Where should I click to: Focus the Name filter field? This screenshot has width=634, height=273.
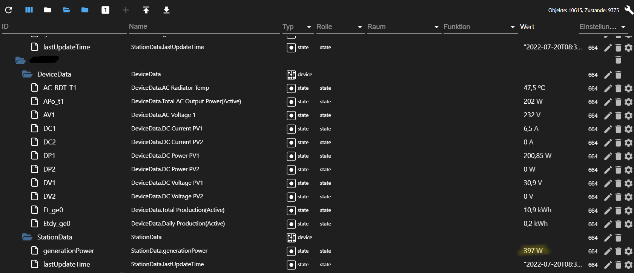point(204,27)
